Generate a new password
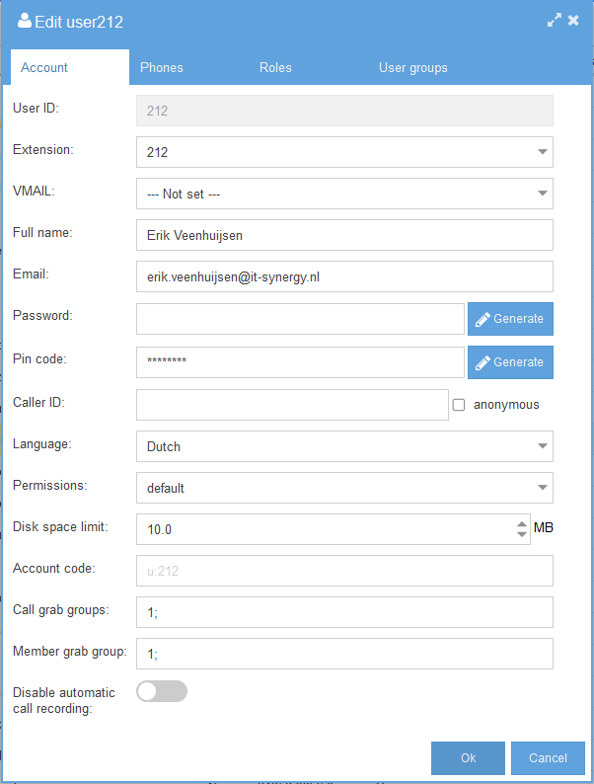The image size is (594, 784). [510, 319]
